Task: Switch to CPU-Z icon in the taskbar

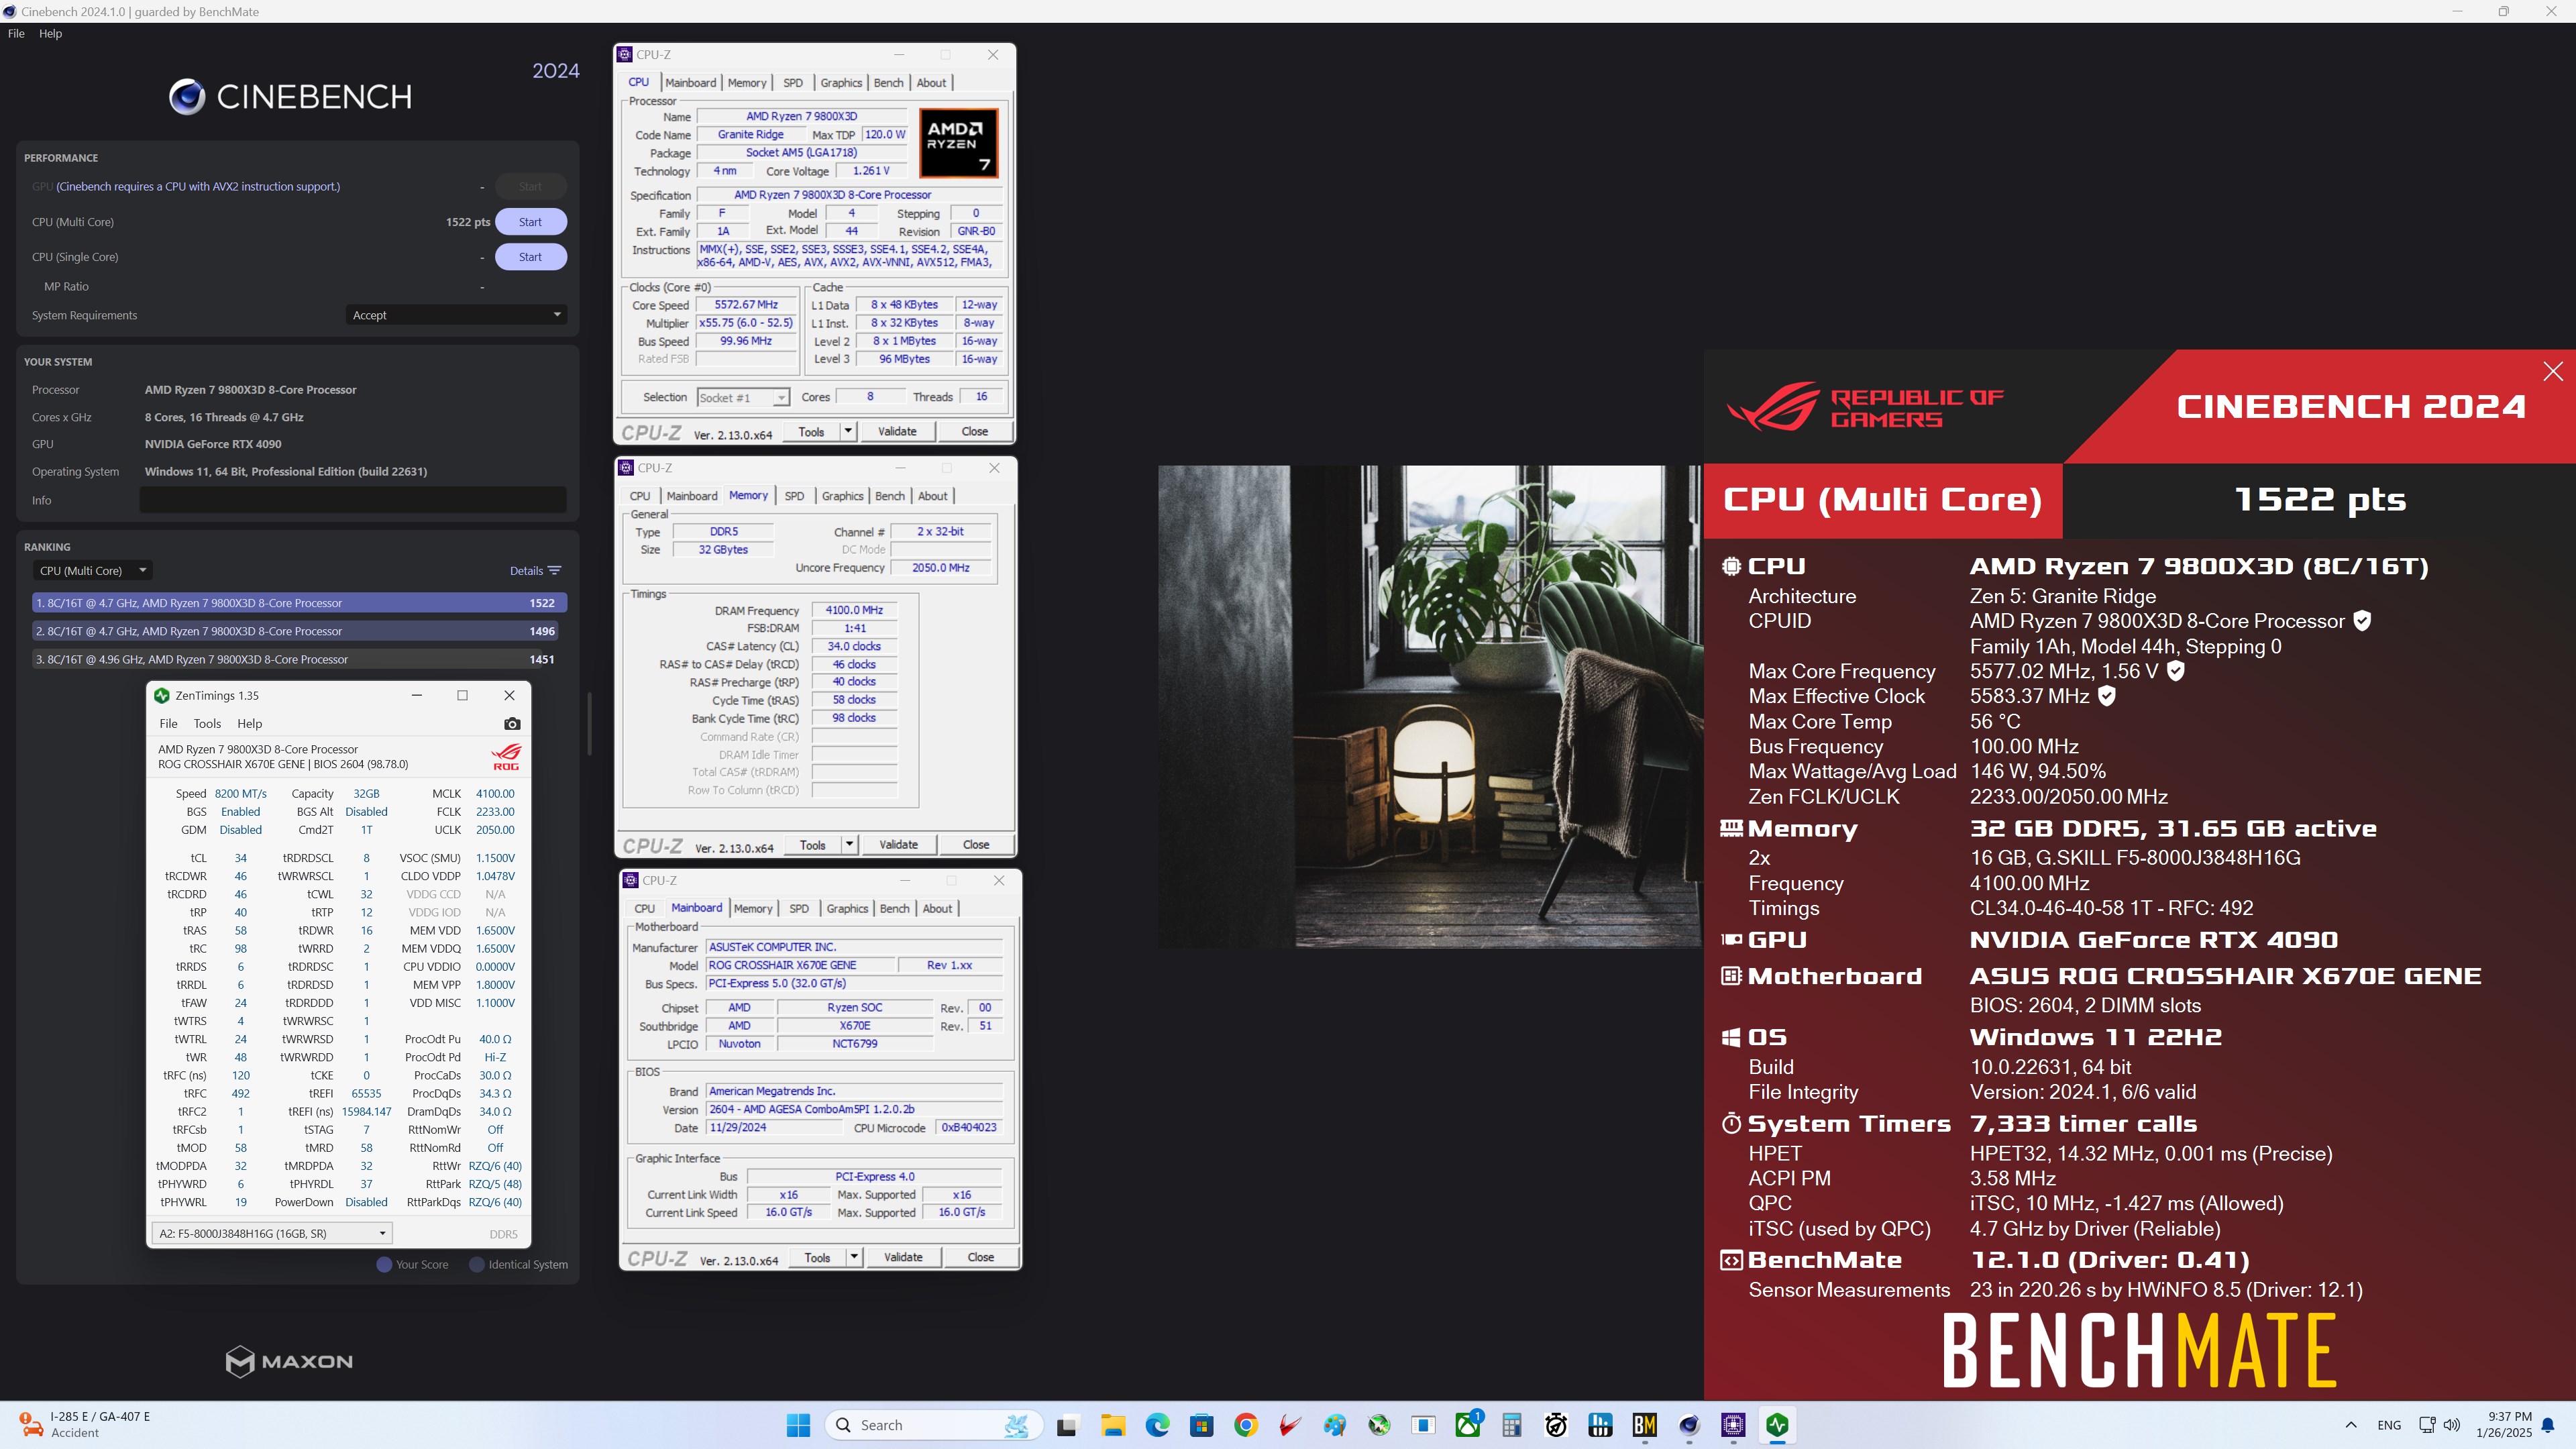Action: [x=1733, y=1425]
